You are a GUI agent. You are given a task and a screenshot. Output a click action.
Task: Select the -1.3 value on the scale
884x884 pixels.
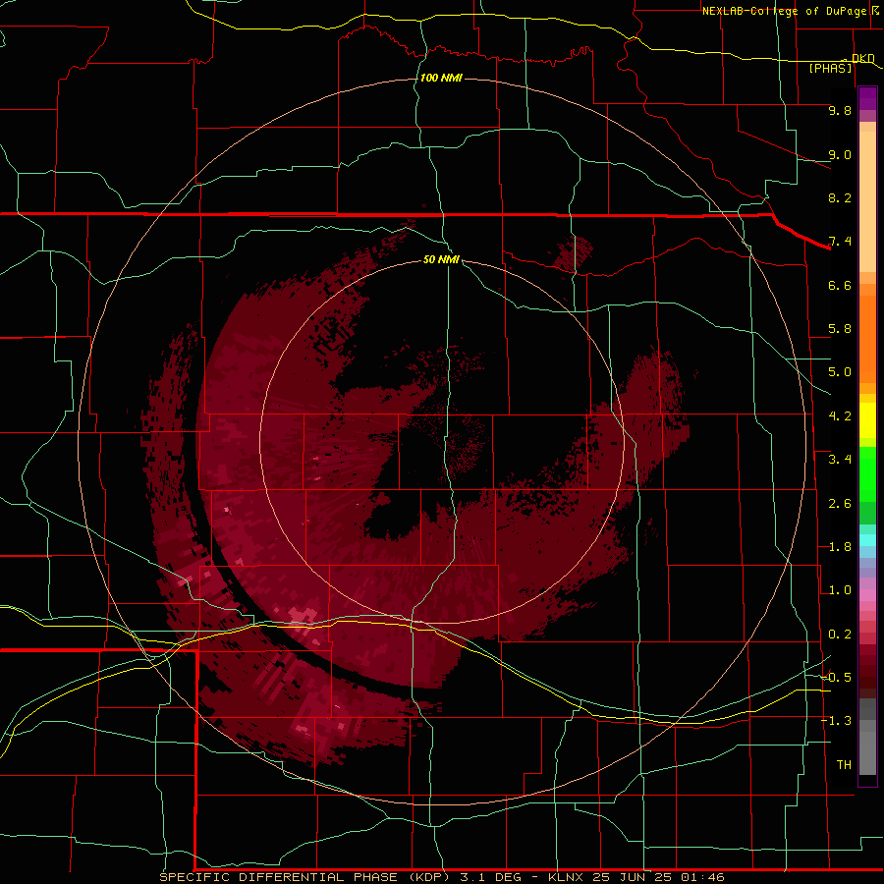(x=836, y=721)
